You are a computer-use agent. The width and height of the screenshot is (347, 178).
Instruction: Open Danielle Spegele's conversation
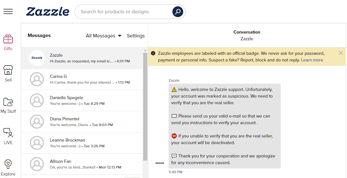coord(82,100)
